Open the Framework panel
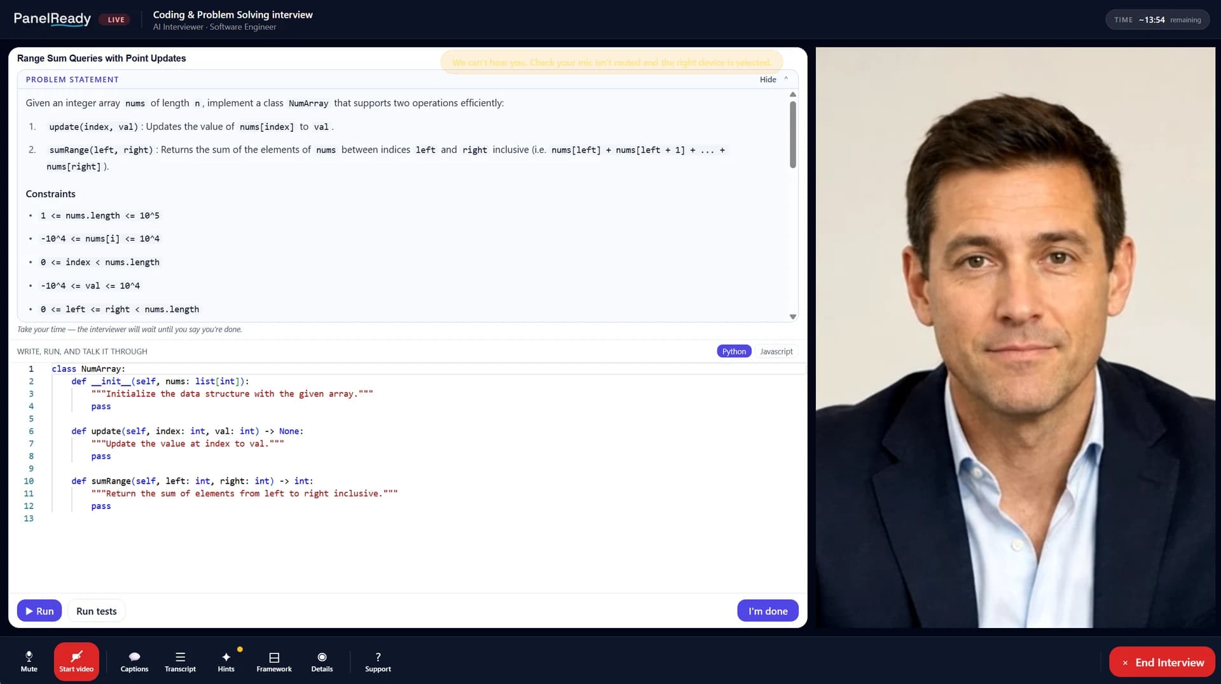The width and height of the screenshot is (1221, 684). (x=274, y=662)
